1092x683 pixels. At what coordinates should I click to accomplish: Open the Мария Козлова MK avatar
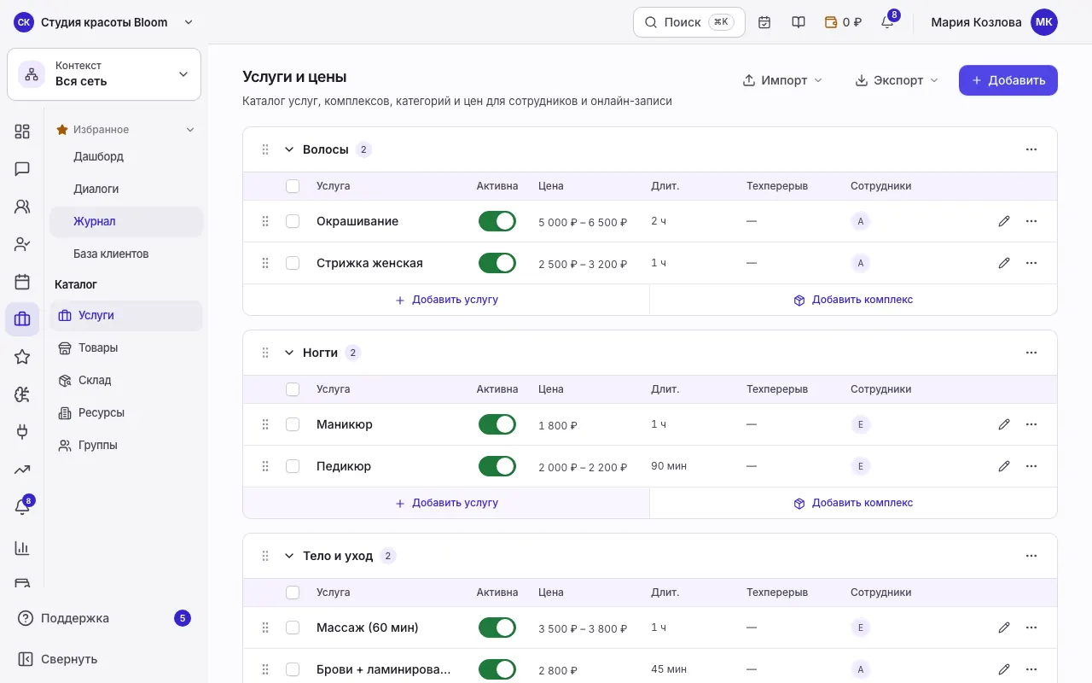pos(1044,22)
